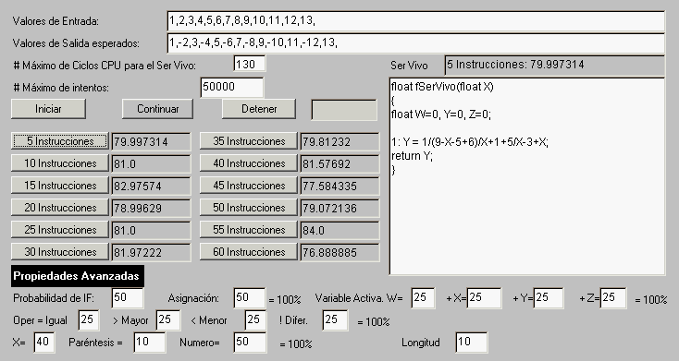Image resolution: width=679 pixels, height=361 pixels.
Task: Click result value 76.888885
Action: tap(339, 252)
